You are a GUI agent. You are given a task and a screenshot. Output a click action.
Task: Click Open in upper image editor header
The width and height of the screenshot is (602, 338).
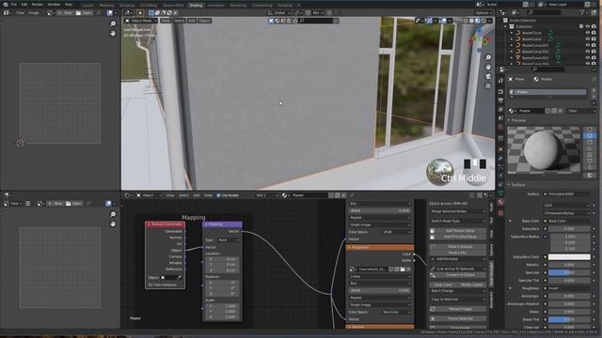point(84,12)
